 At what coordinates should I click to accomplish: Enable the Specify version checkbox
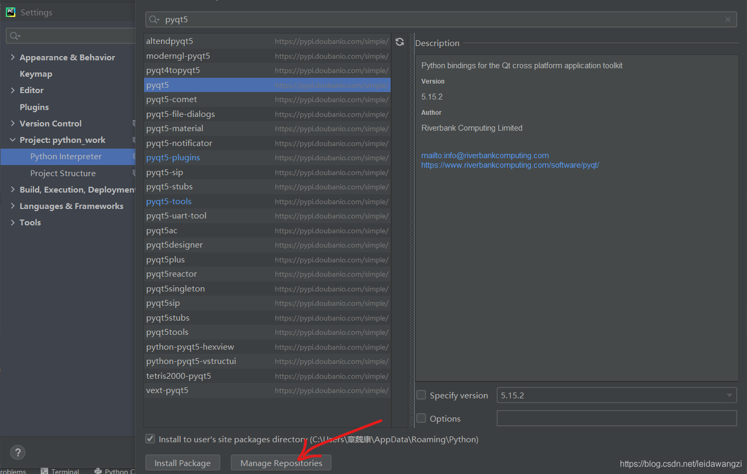pos(421,395)
